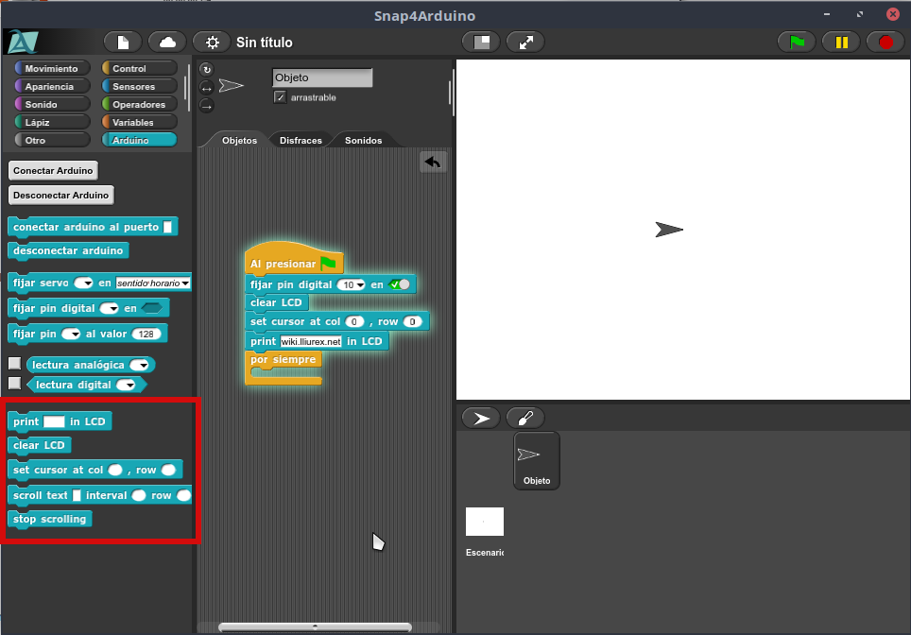Toggle the arrastrable checkbox

280,97
